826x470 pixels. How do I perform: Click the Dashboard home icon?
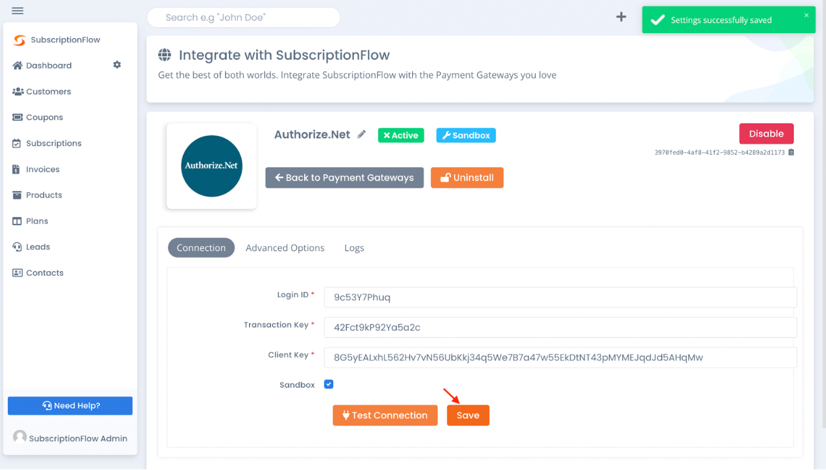(x=17, y=65)
